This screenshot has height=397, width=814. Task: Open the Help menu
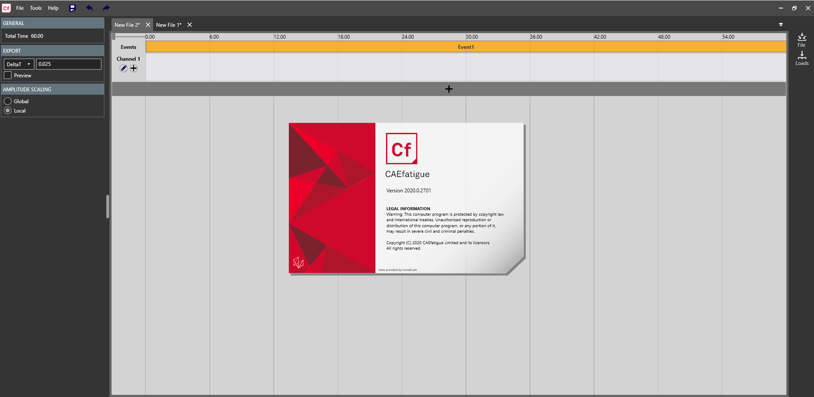coord(53,8)
